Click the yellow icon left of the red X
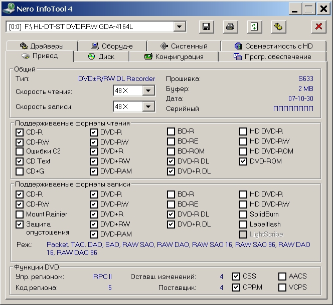Viewport: 333px width, 305px height. (279, 27)
